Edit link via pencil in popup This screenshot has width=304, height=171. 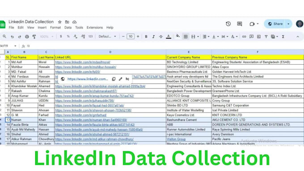120,79
